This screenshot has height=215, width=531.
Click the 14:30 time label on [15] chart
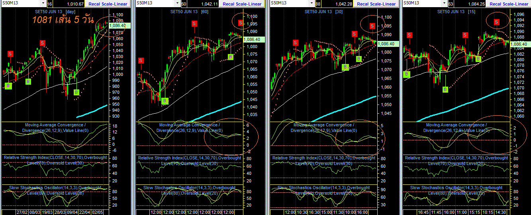[x=500, y=212]
